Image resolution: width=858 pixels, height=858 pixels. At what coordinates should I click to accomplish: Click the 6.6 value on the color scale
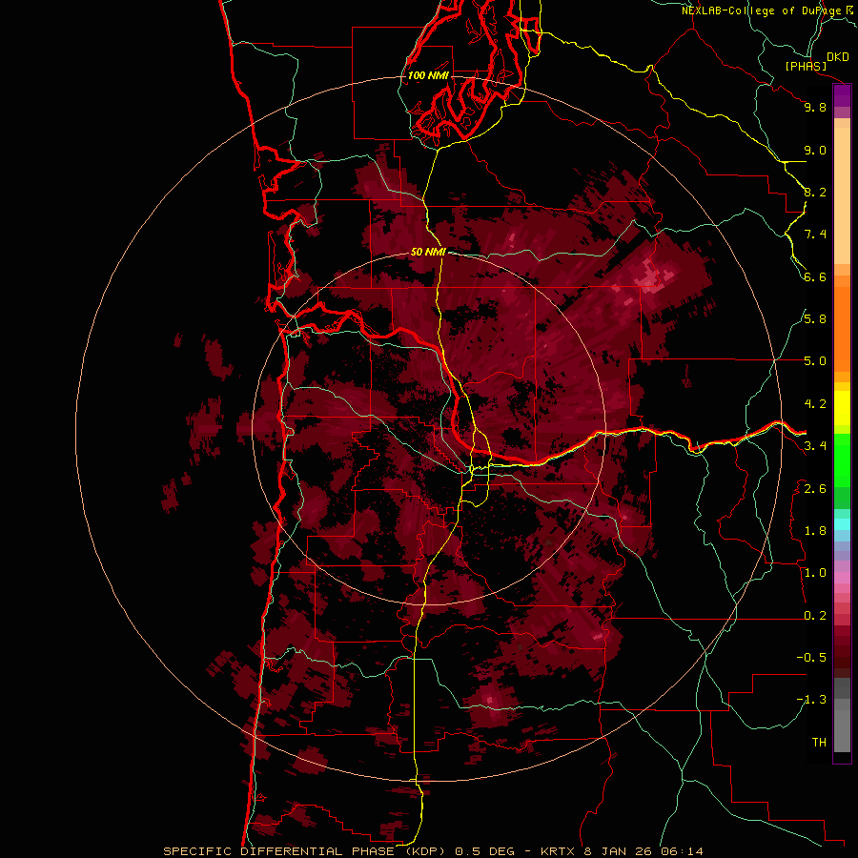tap(815, 276)
